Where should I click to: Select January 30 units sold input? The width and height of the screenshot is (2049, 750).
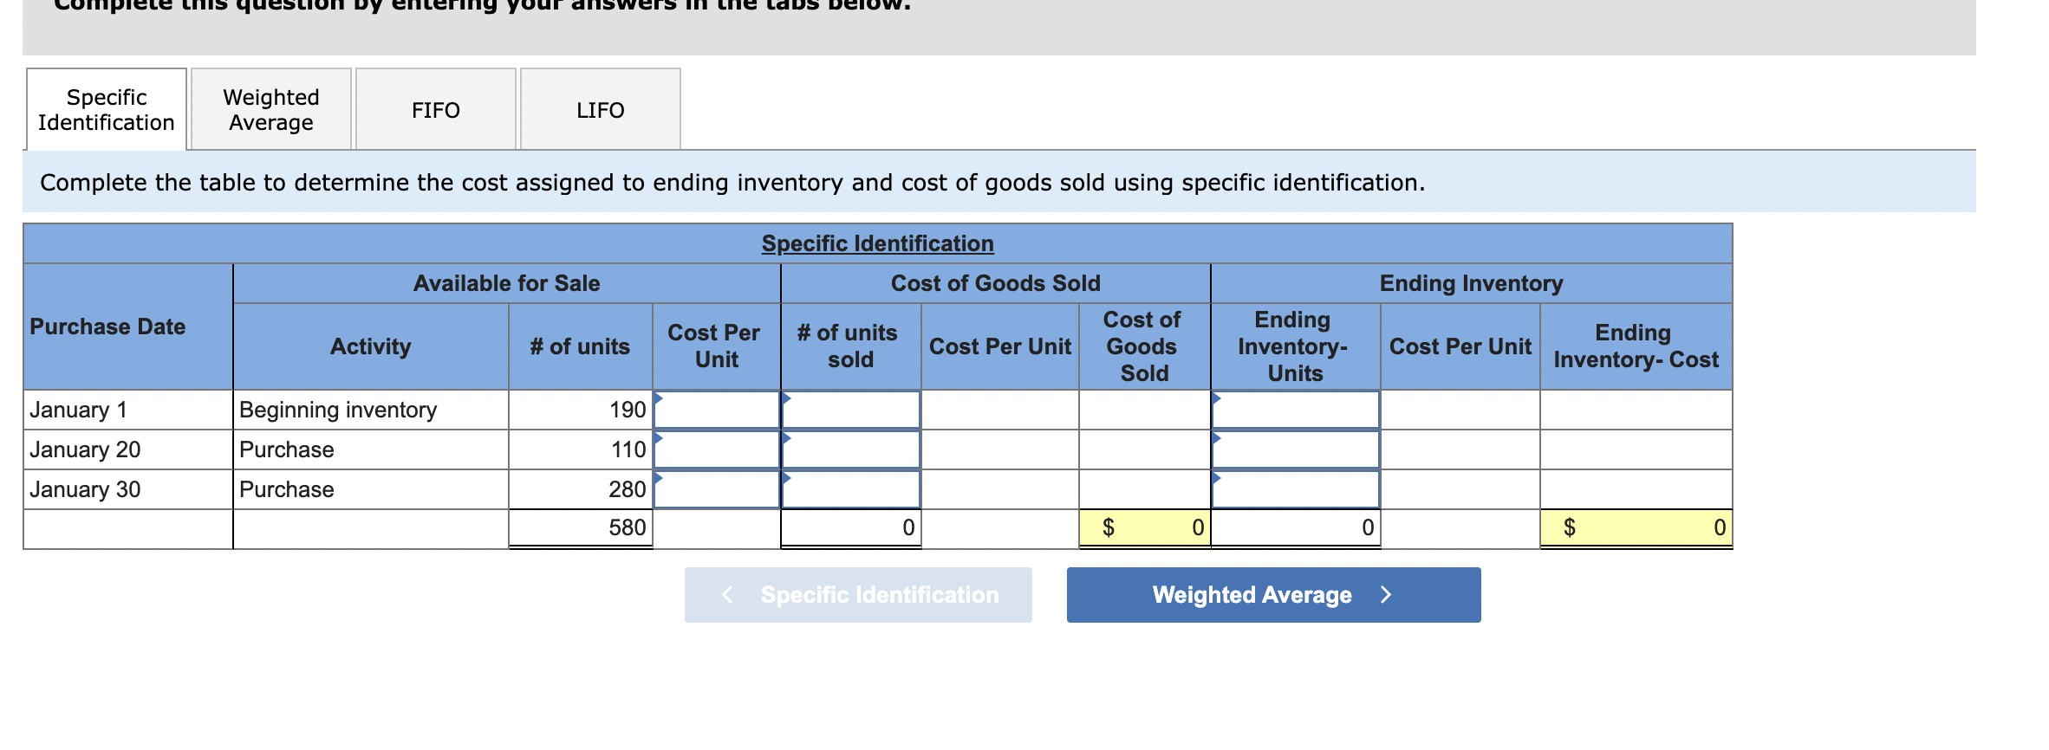(x=851, y=489)
